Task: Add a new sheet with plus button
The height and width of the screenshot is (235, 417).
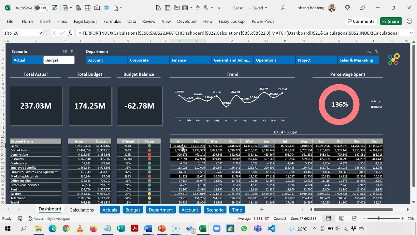Action: pos(261,210)
